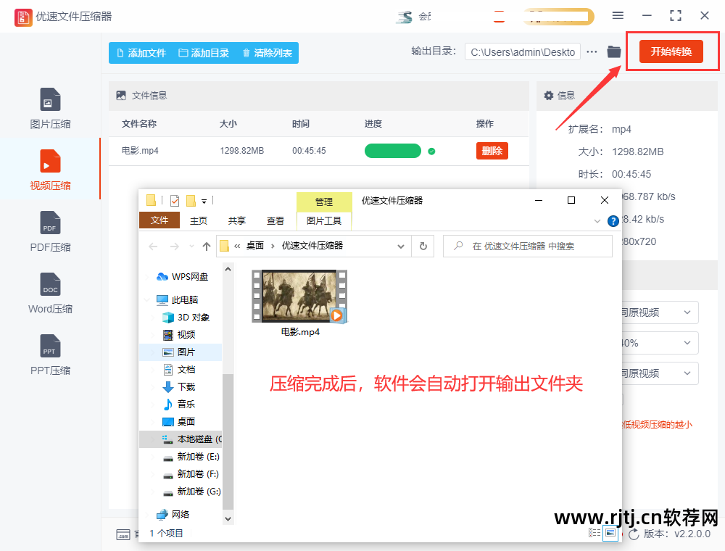Click 清除列表 to clear the list
This screenshot has height=551, width=725.
[x=268, y=53]
